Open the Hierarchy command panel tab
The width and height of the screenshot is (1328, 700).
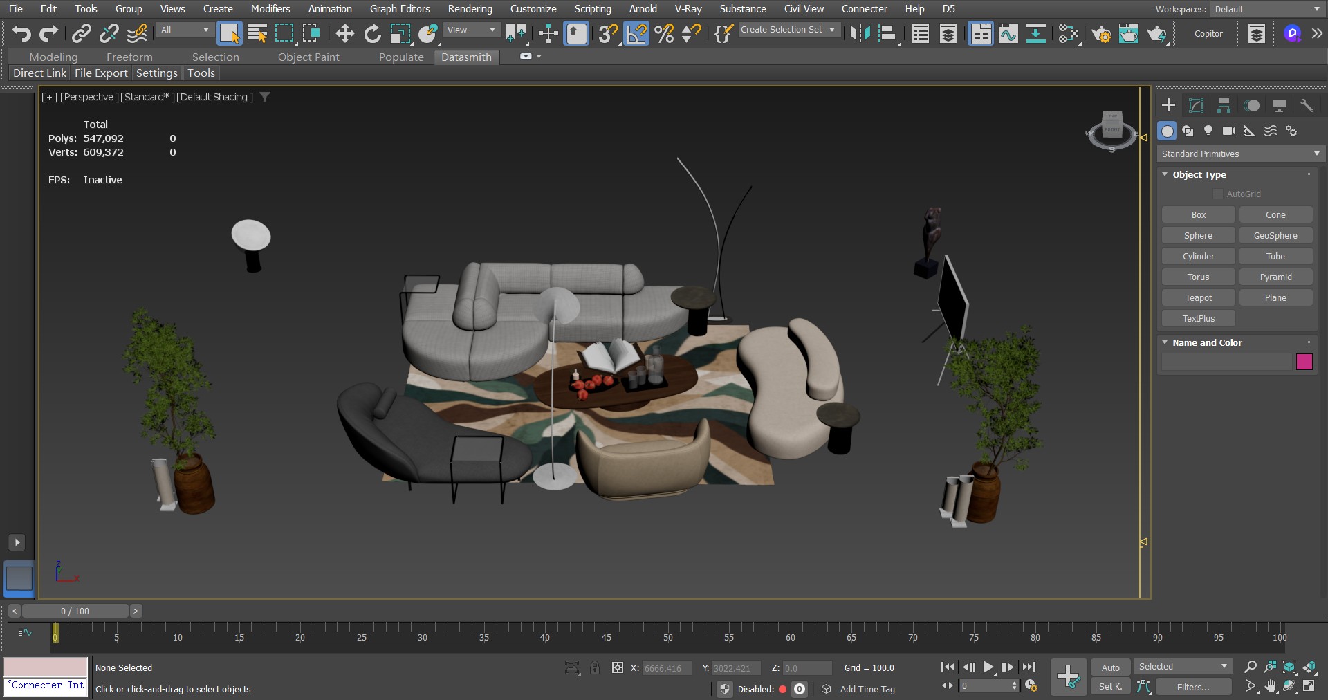pos(1224,105)
